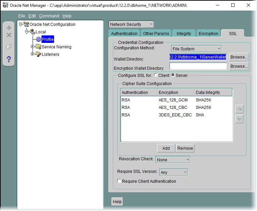The image size is (257, 211).
Task: Select the 3DES_EDE_CBC cipher suite row
Action: (176, 115)
